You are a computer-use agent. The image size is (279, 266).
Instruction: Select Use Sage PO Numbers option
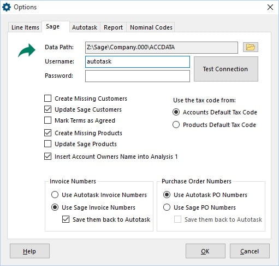click(167, 207)
